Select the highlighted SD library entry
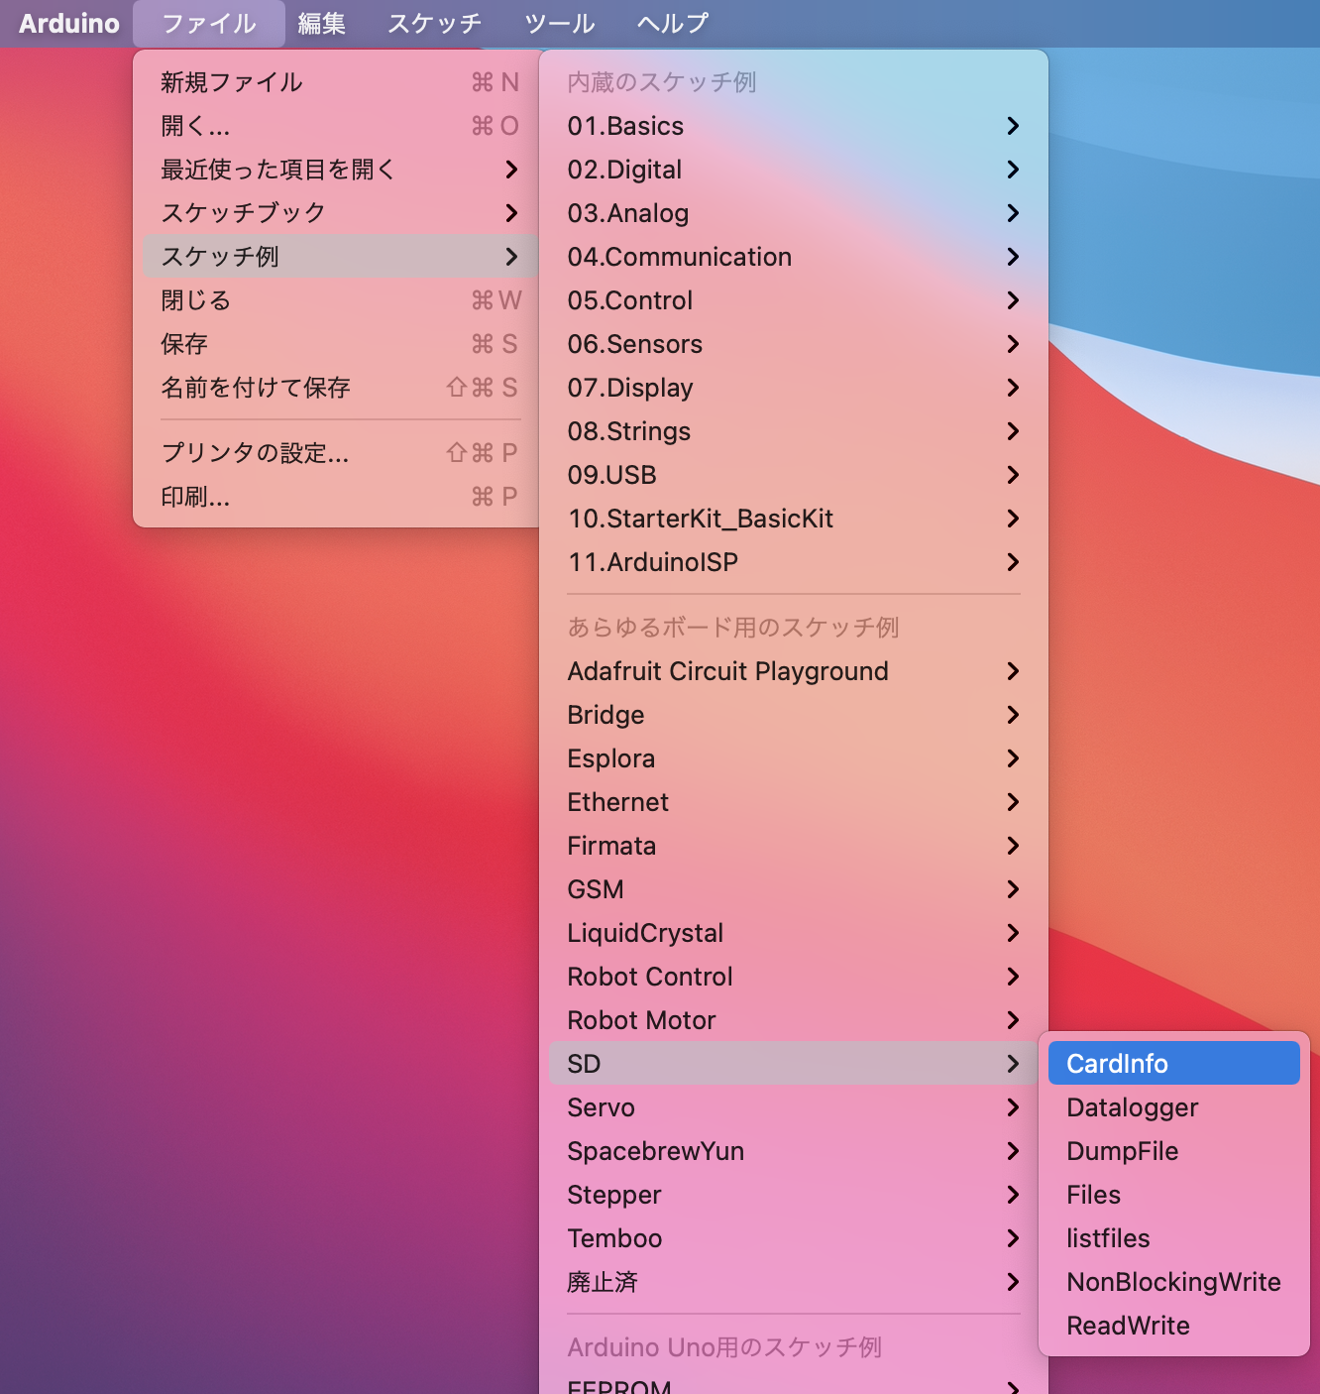Viewport: 1320px width, 1394px height. click(793, 1064)
